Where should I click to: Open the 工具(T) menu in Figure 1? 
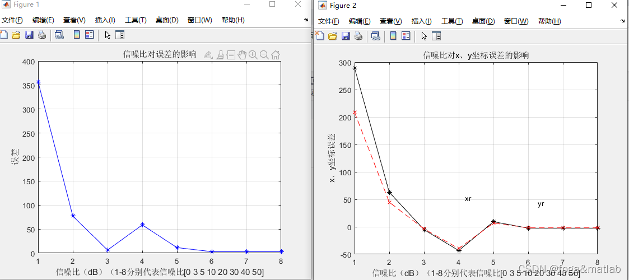click(136, 20)
